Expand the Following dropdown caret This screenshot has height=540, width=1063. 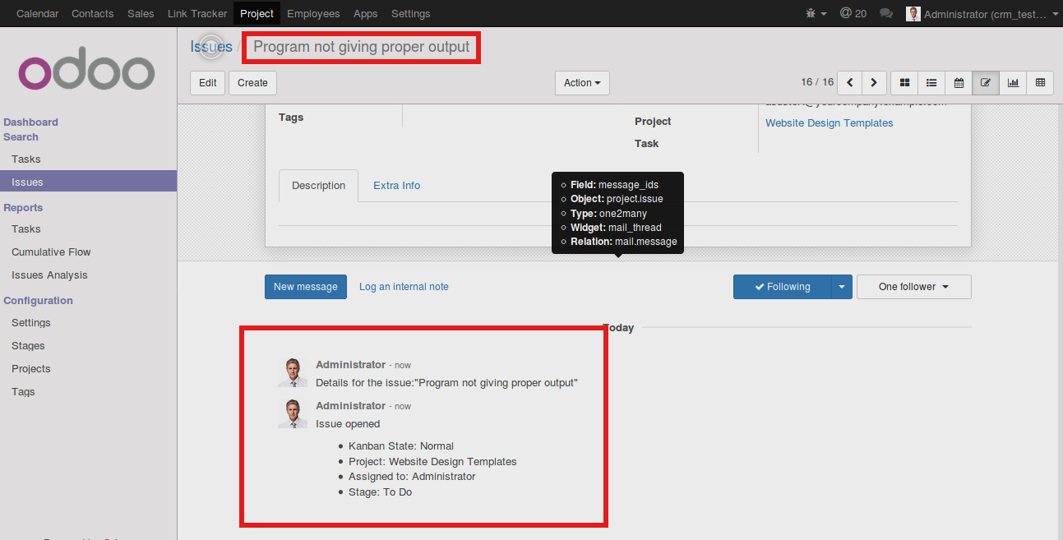842,287
